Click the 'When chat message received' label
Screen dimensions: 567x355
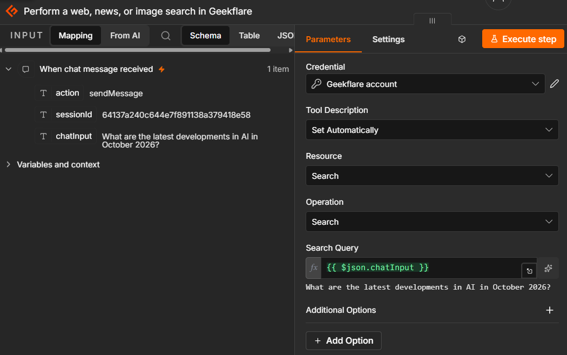96,69
